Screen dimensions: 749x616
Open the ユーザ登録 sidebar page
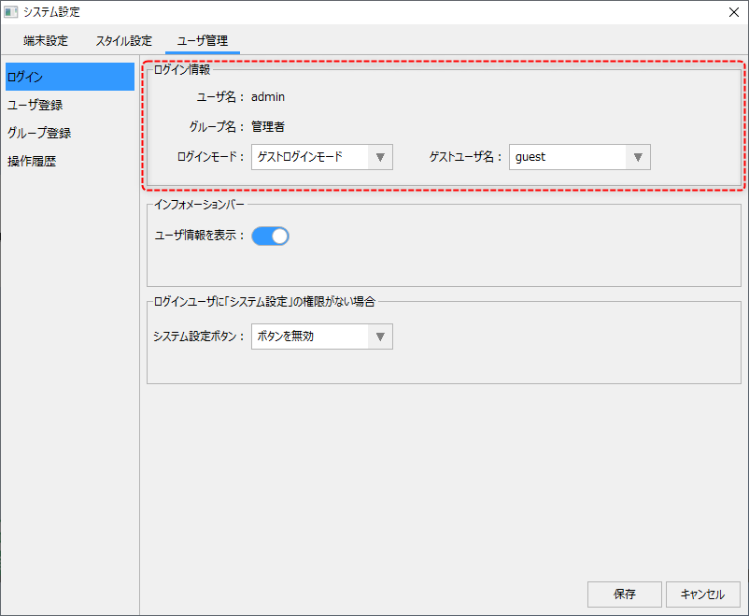35,105
